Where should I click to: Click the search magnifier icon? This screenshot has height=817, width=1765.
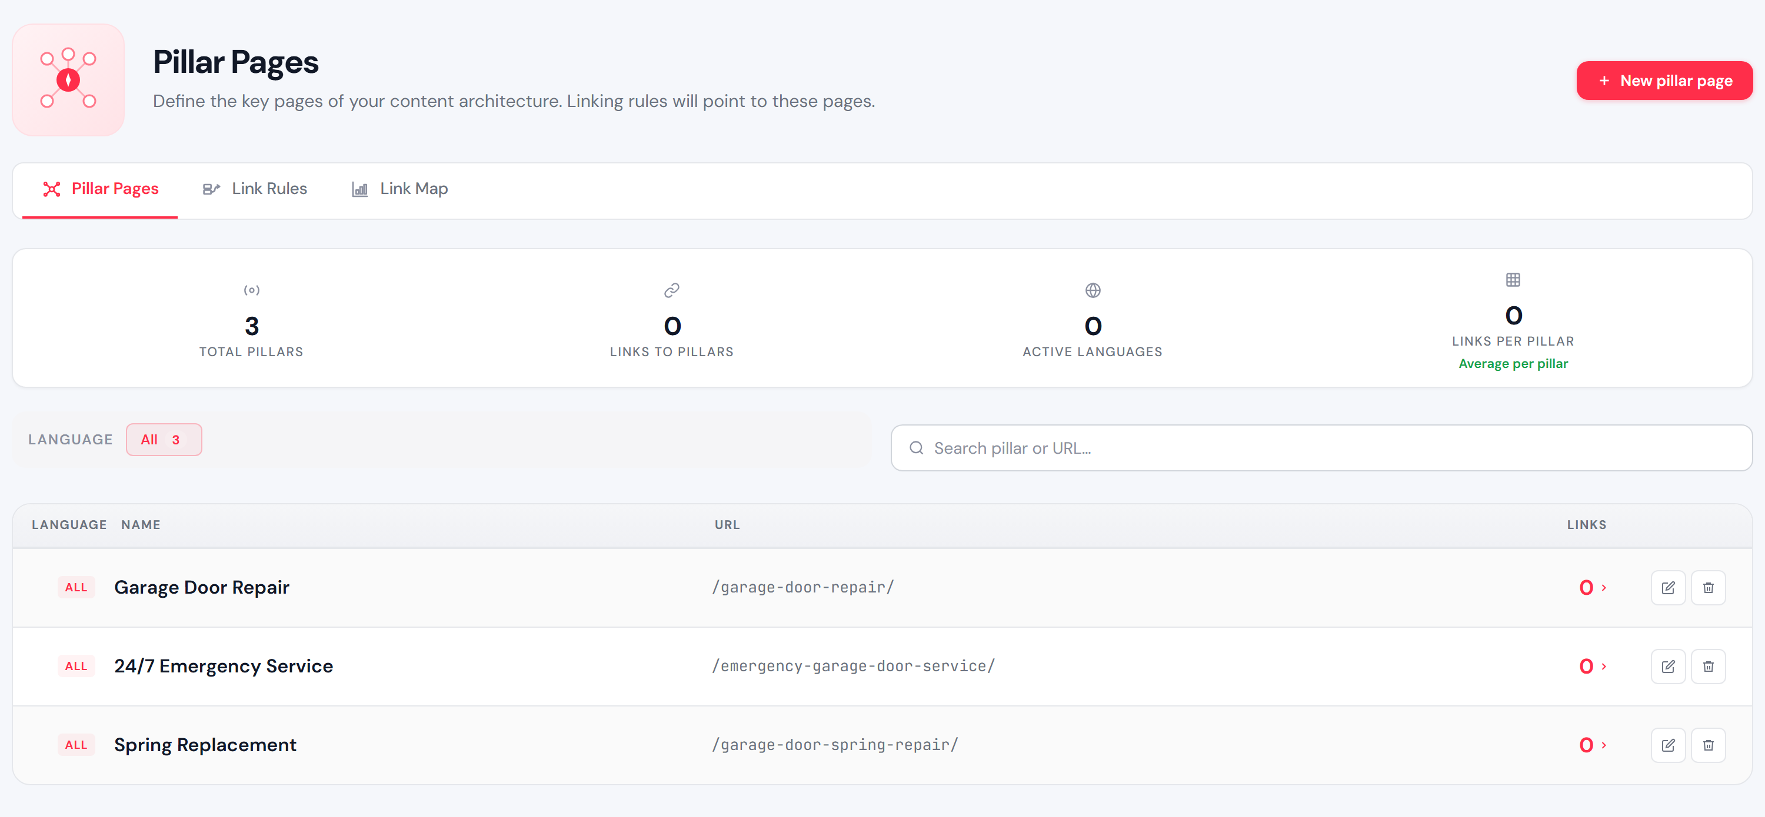(x=916, y=448)
